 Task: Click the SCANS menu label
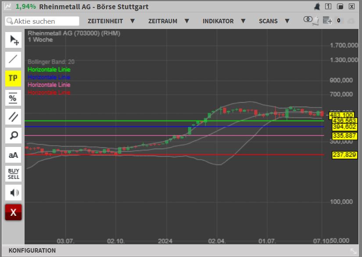268,21
